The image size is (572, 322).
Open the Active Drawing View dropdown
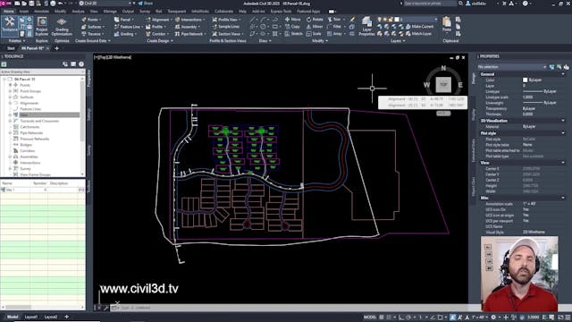pyautogui.click(x=42, y=72)
